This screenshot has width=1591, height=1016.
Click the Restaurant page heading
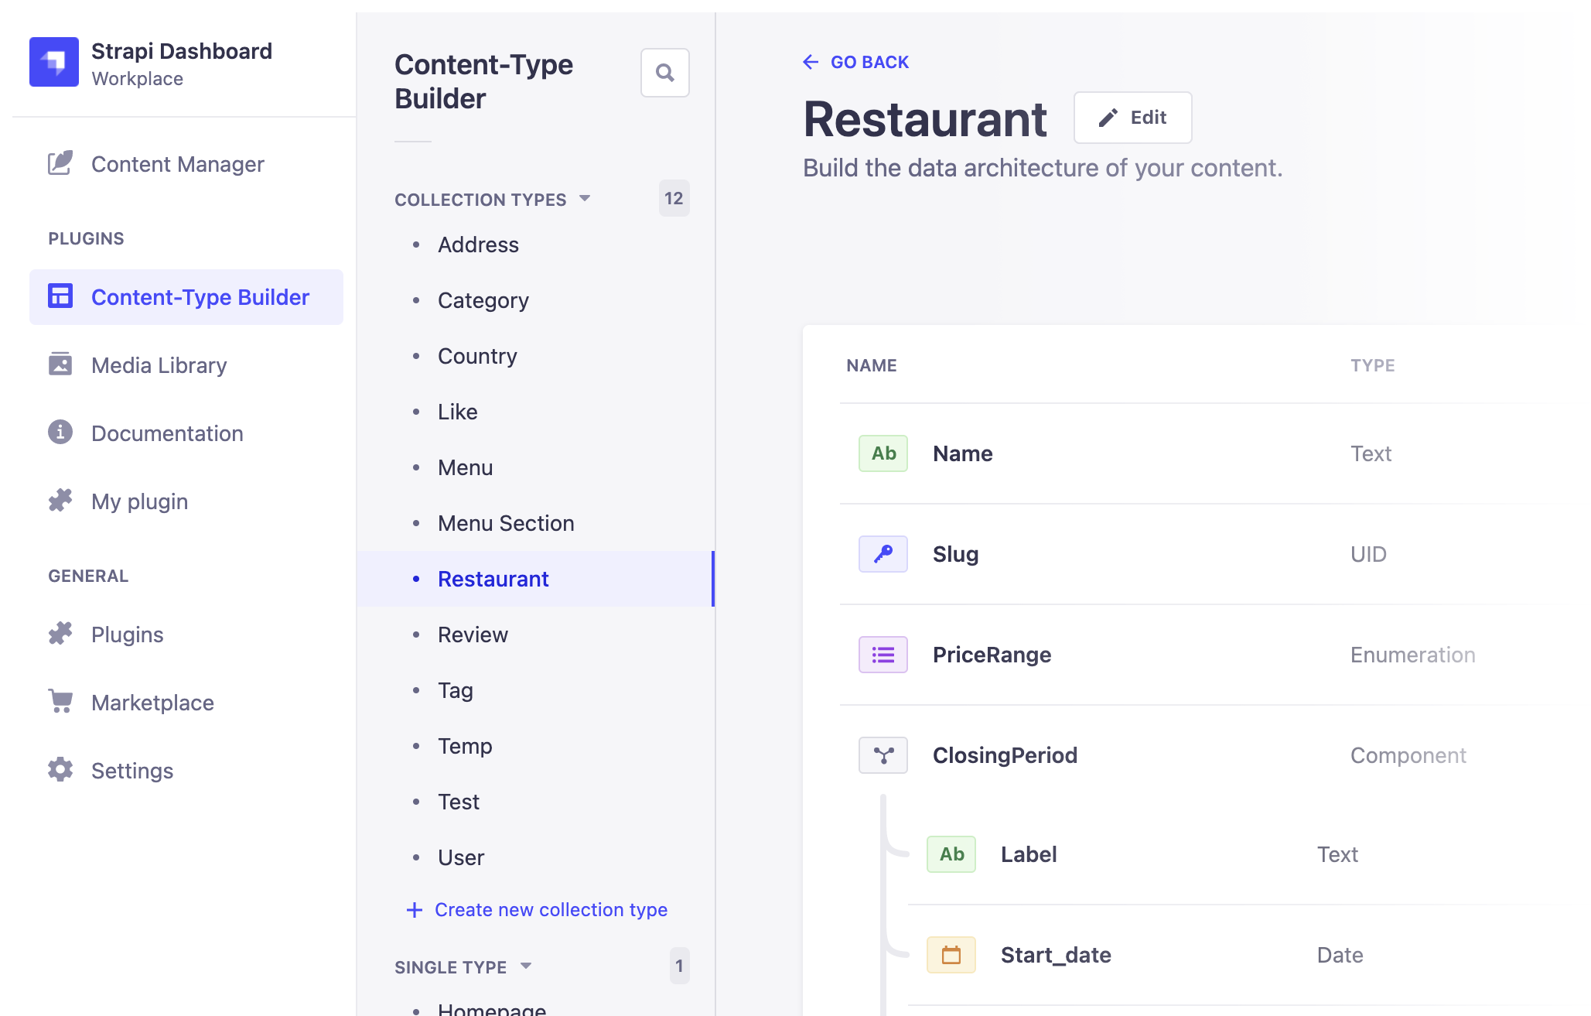(x=925, y=119)
